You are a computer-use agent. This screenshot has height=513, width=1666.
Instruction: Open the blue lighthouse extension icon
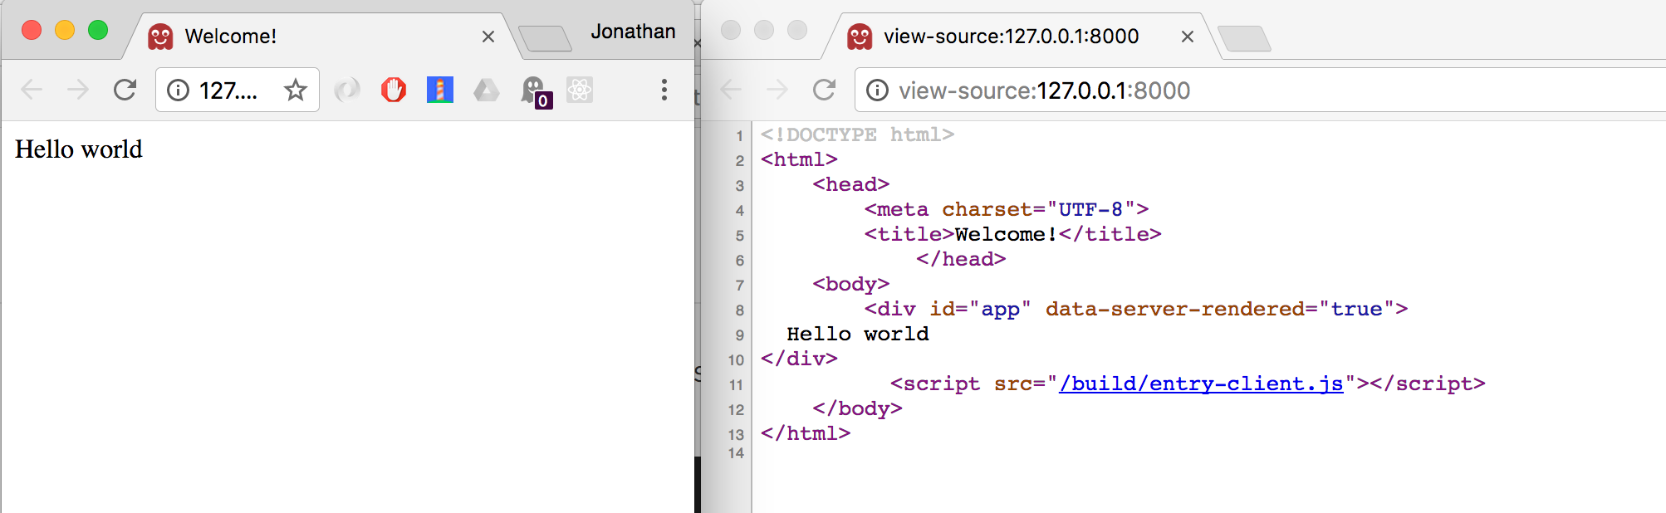point(440,90)
